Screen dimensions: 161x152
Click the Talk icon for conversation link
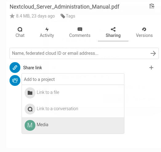[30, 109]
